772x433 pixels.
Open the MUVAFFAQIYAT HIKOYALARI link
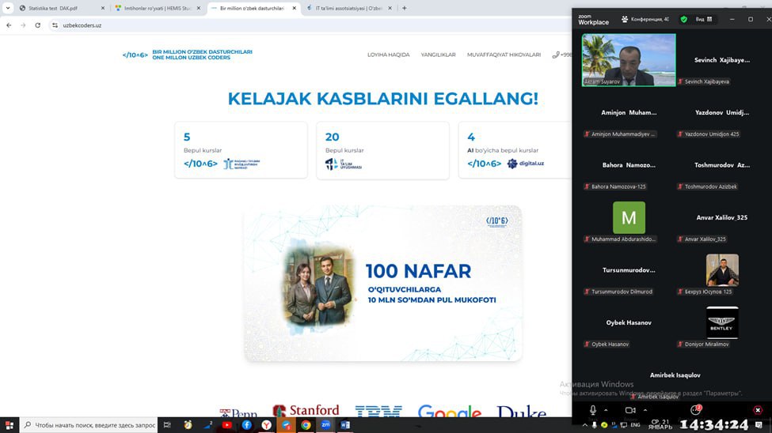coord(504,55)
